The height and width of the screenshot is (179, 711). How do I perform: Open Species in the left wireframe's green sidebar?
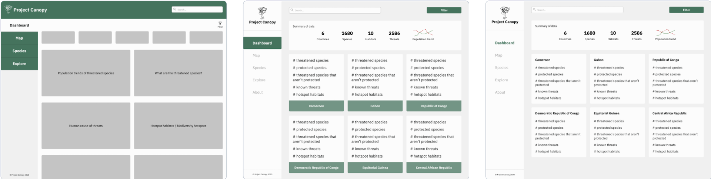click(x=19, y=51)
